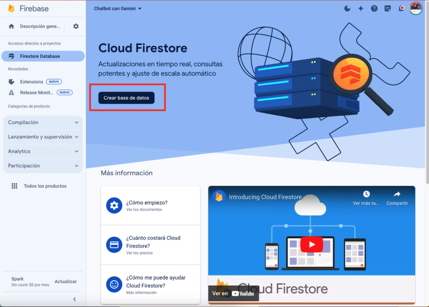Click the NUEVO badge next to Release Monitoring
The image size is (429, 307).
[x=64, y=92]
